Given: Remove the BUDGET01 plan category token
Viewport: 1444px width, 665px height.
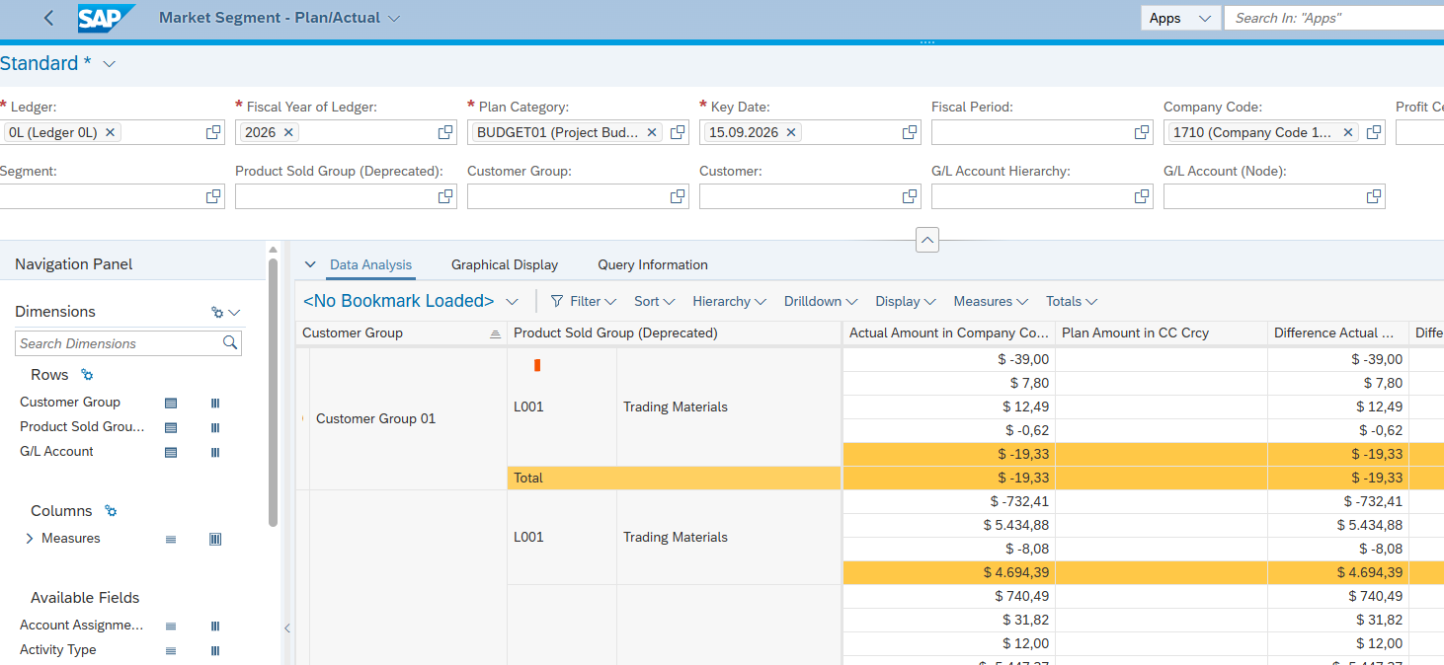Looking at the screenshot, I should pyautogui.click(x=652, y=132).
